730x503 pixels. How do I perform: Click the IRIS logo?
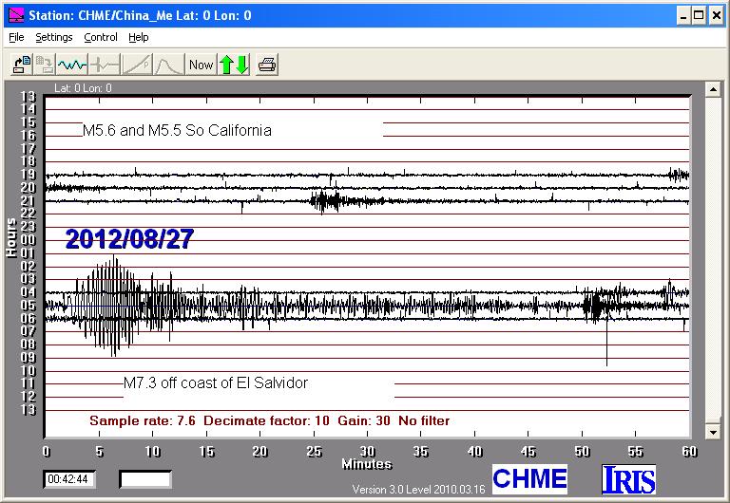click(x=629, y=478)
